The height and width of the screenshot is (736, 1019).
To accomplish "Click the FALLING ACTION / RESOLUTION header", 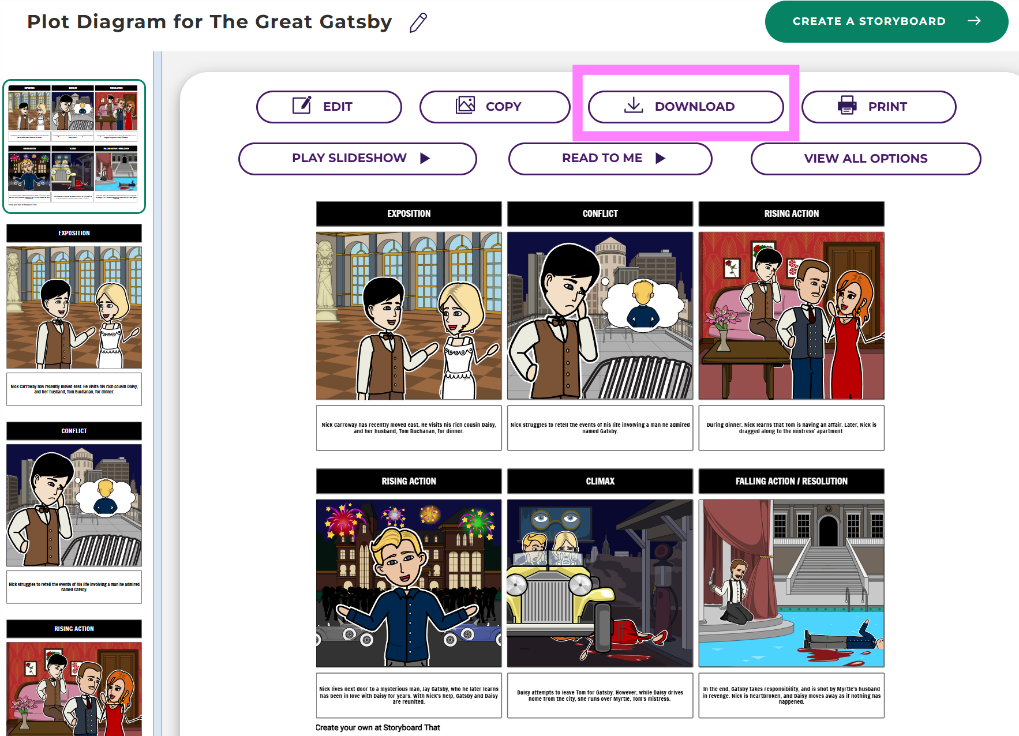I will pyautogui.click(x=791, y=481).
